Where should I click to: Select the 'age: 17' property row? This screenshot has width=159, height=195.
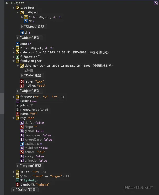click(23, 44)
